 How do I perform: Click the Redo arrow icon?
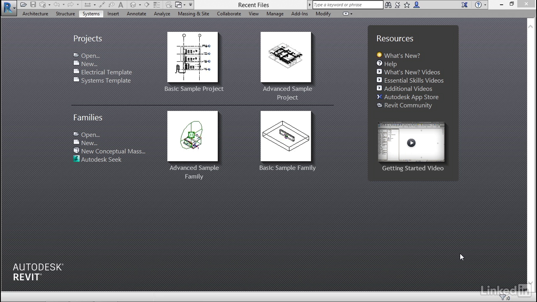[70, 5]
